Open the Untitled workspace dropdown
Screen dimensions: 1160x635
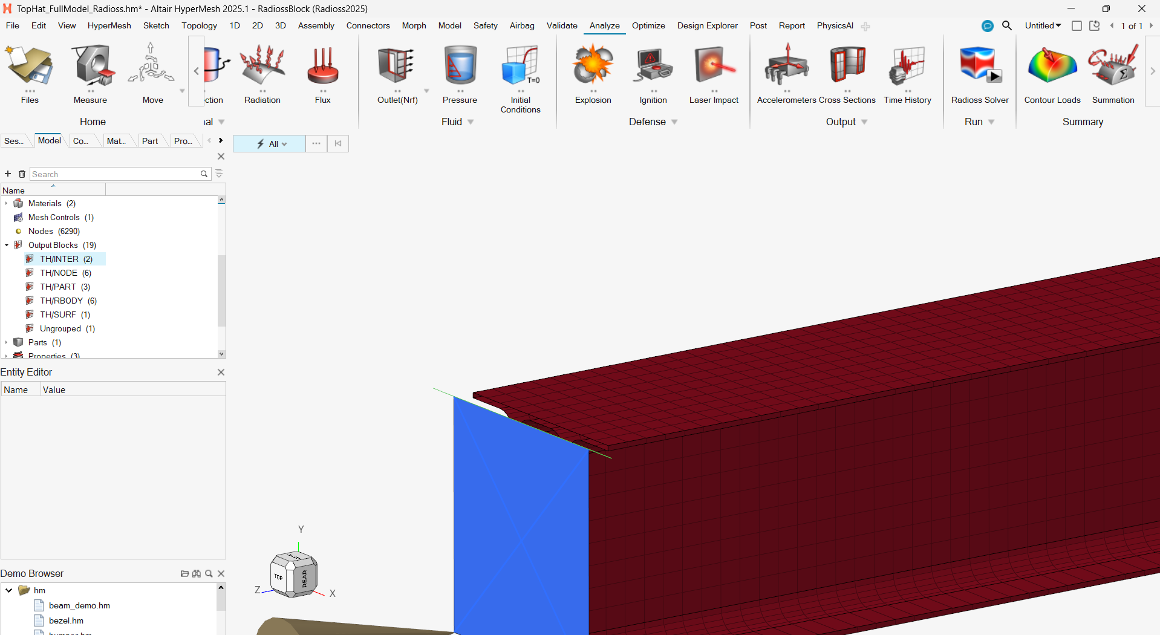[x=1043, y=25]
